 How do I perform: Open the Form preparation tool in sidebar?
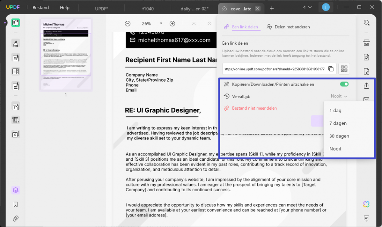click(16, 71)
